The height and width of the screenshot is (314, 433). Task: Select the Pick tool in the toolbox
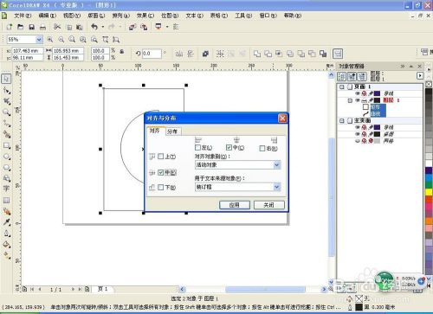[6, 79]
